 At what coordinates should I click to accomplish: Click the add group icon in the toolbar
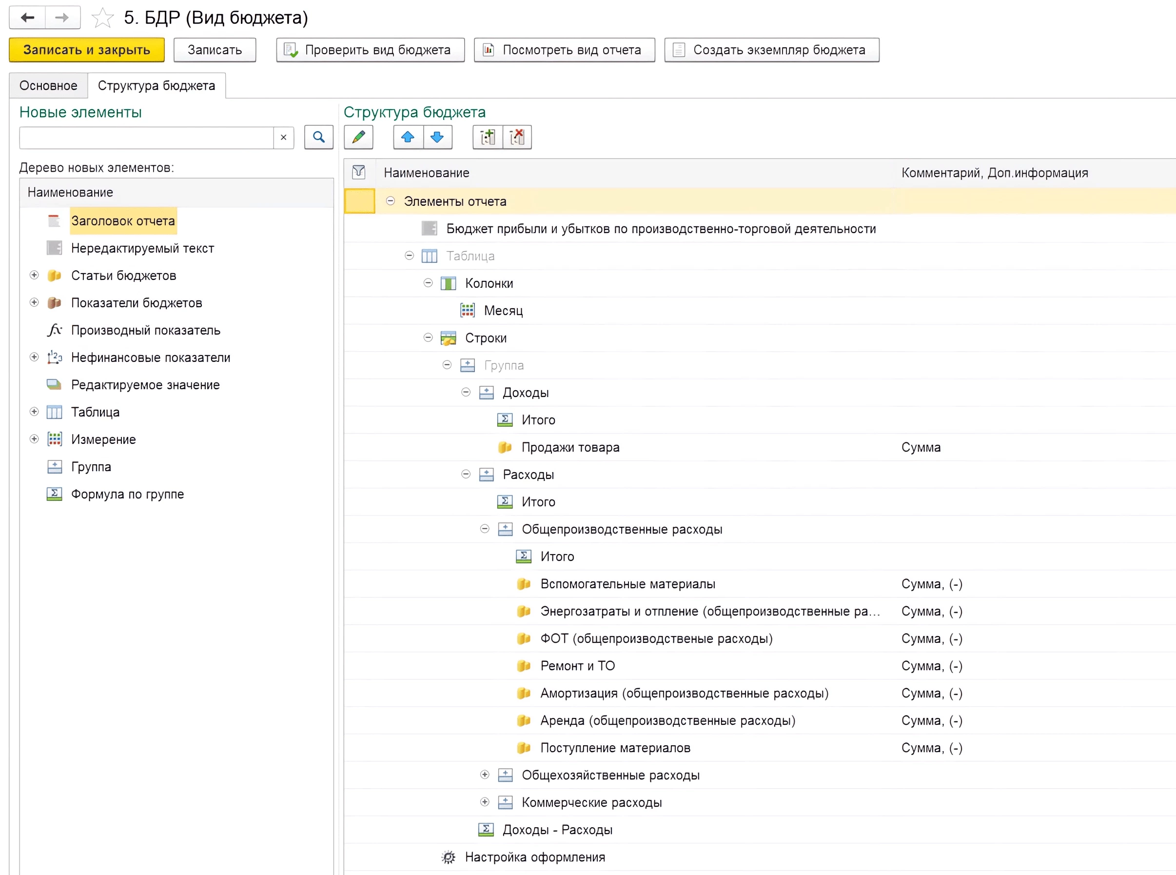[x=487, y=137]
